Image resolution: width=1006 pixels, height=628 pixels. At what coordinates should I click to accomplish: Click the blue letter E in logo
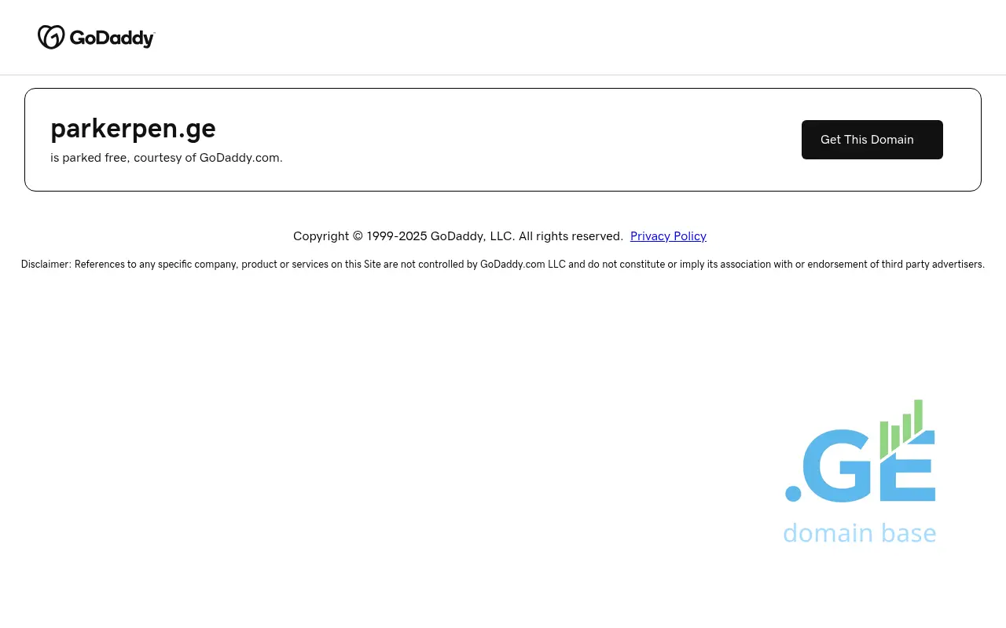pos(908,471)
